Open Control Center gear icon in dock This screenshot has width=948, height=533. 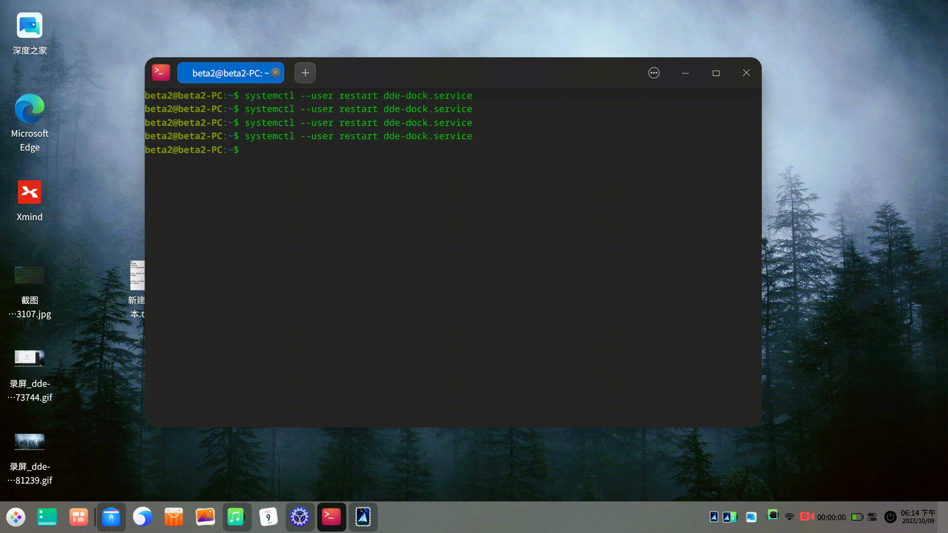click(x=300, y=517)
